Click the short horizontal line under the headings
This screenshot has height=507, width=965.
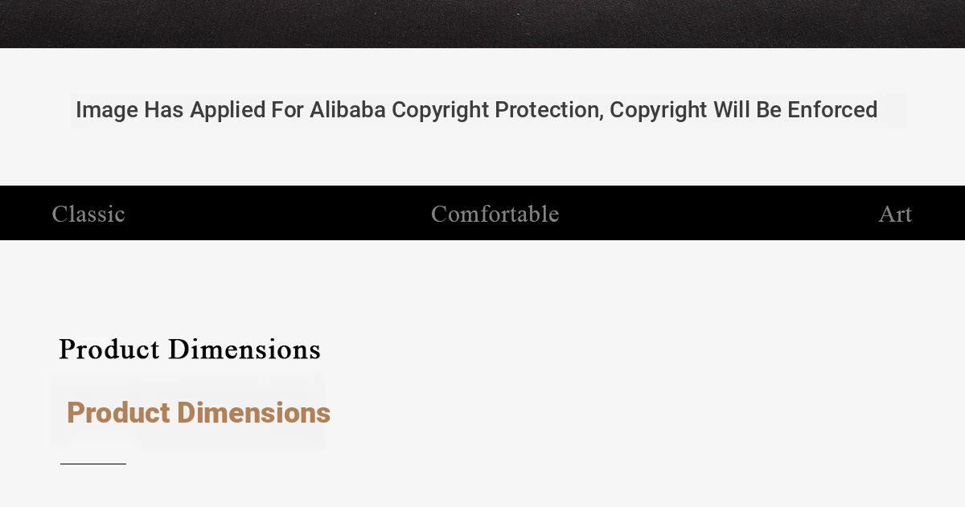93,464
